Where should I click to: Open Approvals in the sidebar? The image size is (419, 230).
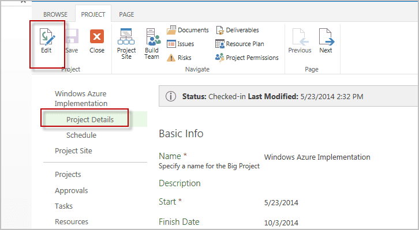coord(72,190)
